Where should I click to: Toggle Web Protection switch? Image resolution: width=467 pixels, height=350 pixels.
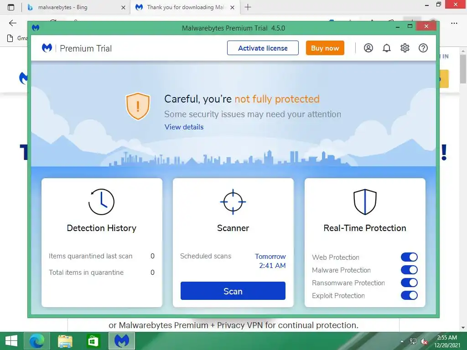tap(409, 257)
